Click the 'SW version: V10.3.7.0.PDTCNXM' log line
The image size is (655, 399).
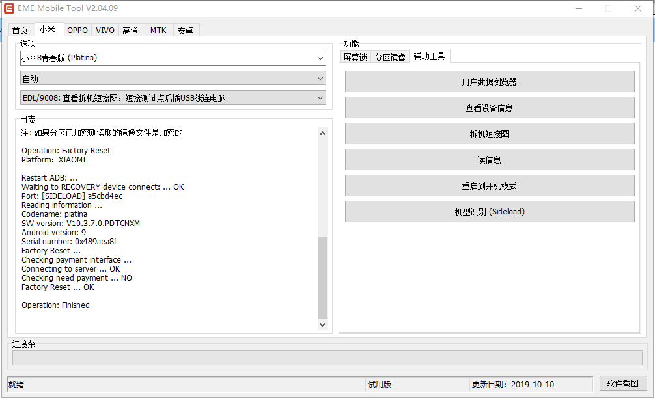pos(81,224)
